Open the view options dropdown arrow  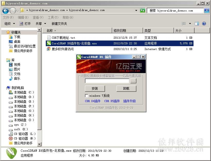point(190,24)
